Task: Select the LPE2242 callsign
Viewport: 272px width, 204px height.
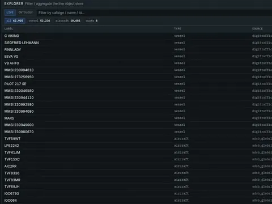Action: pyautogui.click(x=12, y=146)
